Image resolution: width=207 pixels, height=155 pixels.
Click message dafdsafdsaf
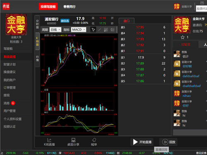(191, 76)
